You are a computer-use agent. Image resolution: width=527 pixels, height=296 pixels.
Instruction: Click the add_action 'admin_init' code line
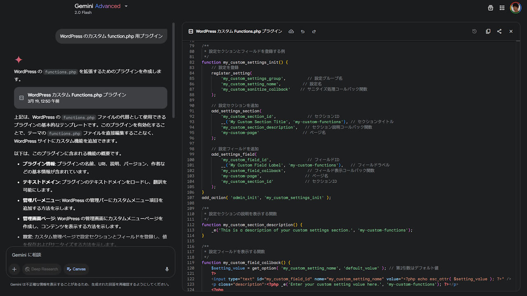(266, 198)
